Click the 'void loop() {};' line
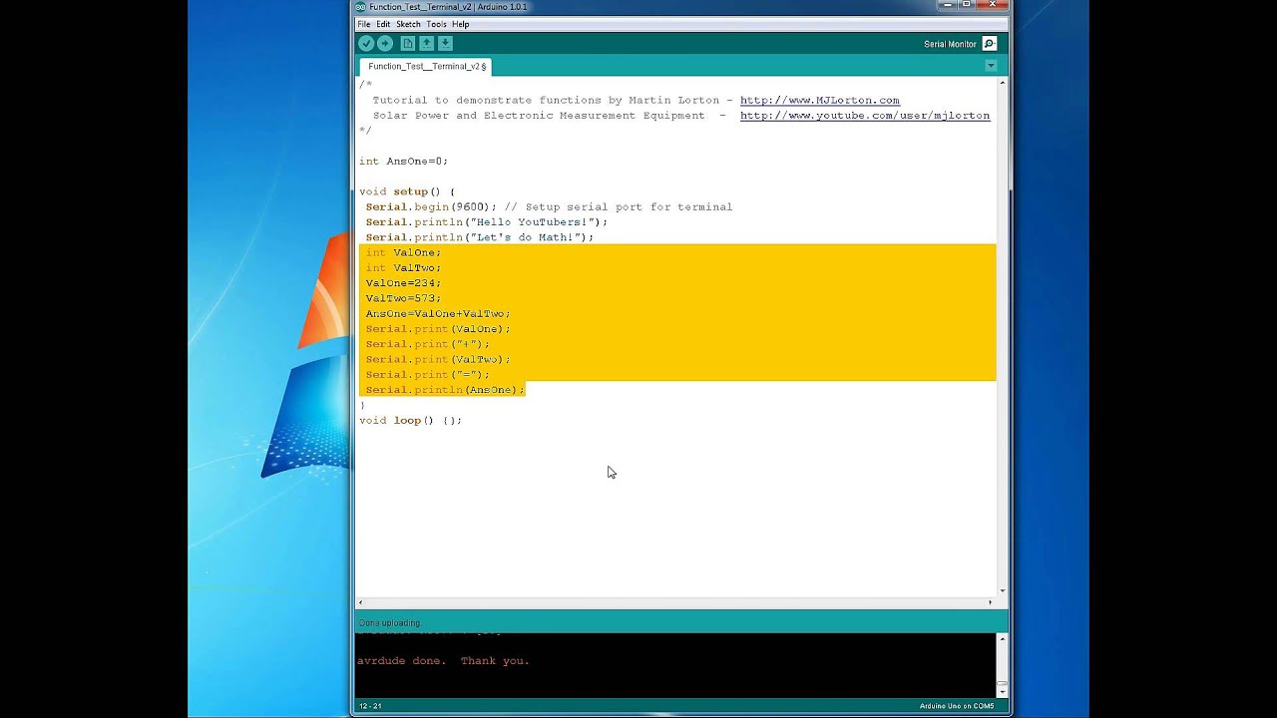1277x718 pixels. pos(410,421)
